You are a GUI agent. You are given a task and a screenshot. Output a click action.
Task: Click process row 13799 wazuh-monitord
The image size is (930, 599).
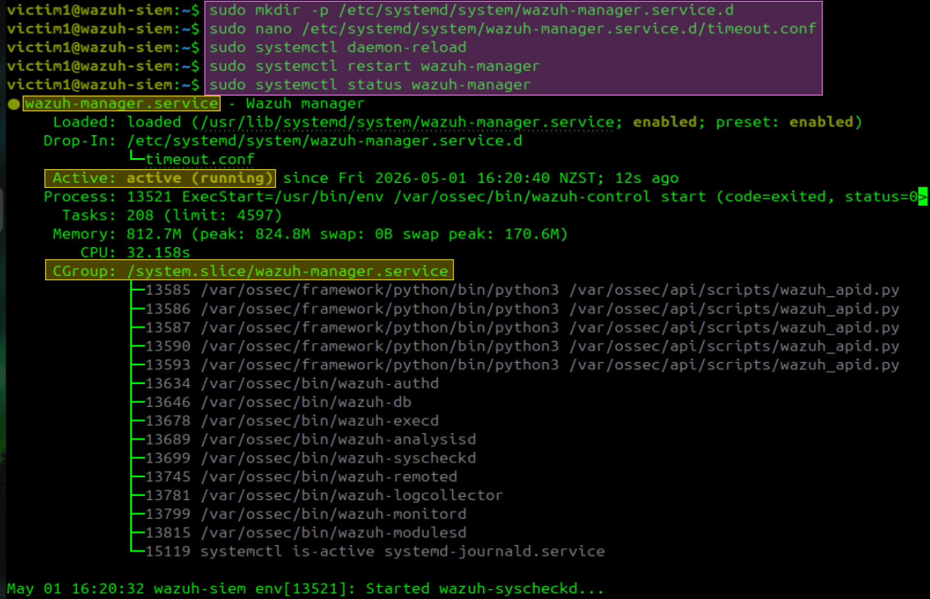(x=306, y=514)
